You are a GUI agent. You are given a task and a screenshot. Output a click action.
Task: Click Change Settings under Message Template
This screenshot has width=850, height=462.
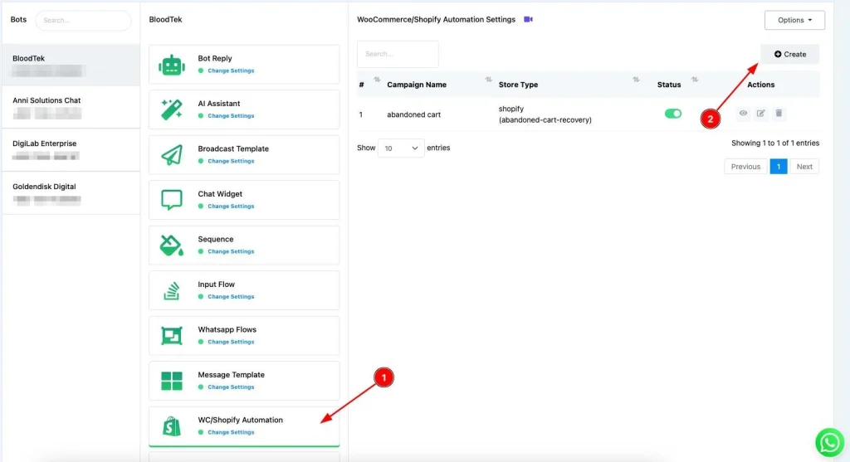click(231, 387)
